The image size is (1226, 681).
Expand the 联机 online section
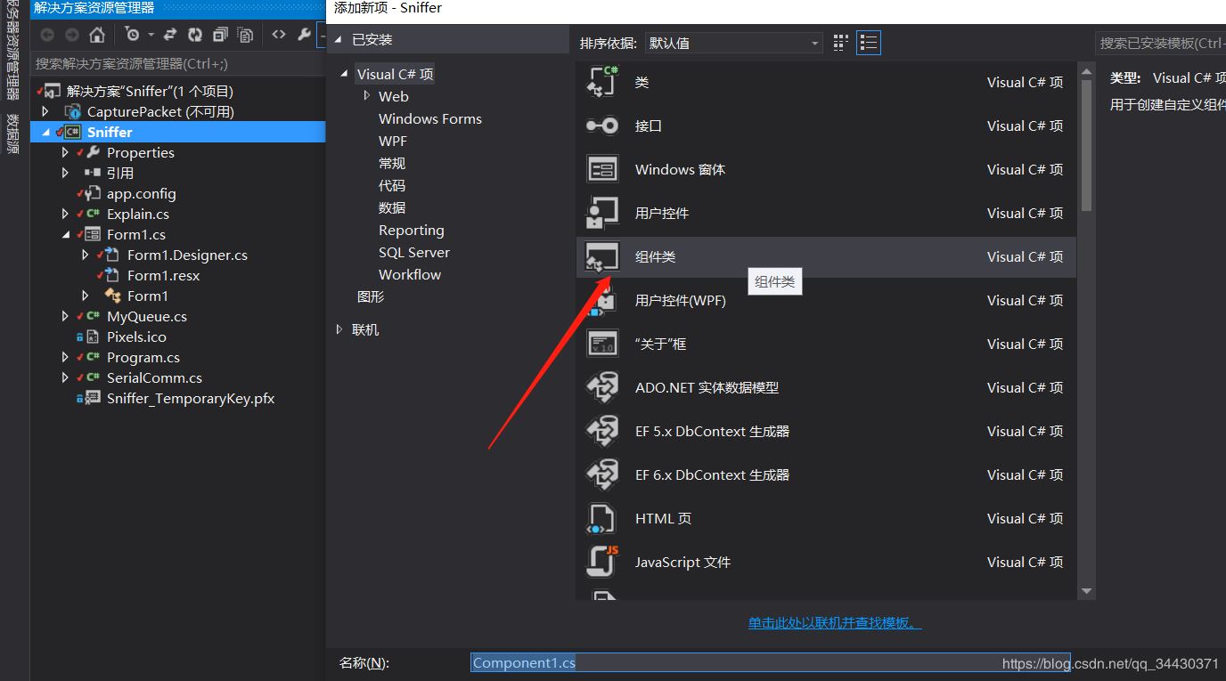point(339,329)
